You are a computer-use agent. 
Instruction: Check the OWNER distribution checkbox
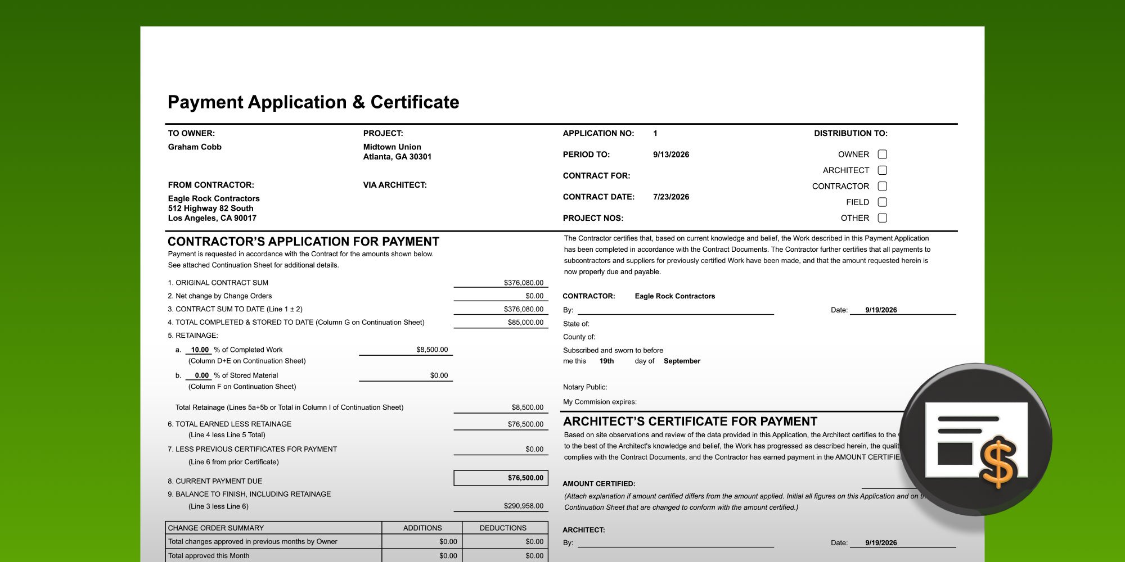(883, 154)
